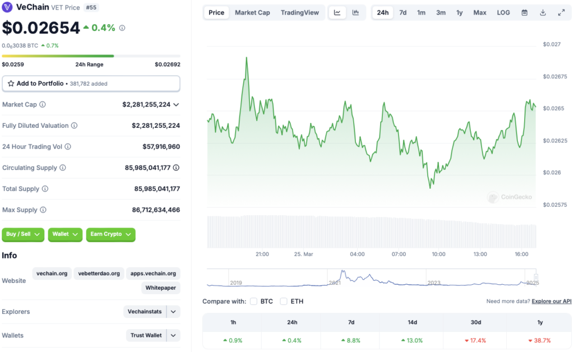Open the Buy / Sell dropdown

[x=23, y=234]
